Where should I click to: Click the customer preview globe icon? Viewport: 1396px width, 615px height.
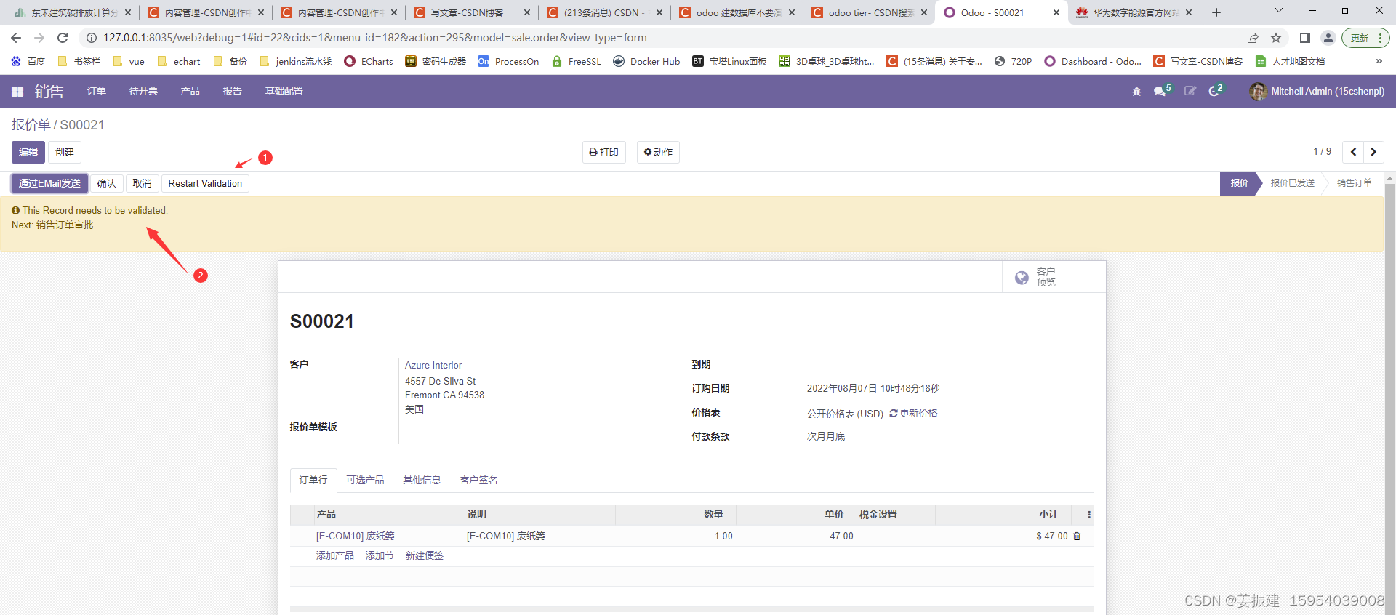(x=1022, y=278)
